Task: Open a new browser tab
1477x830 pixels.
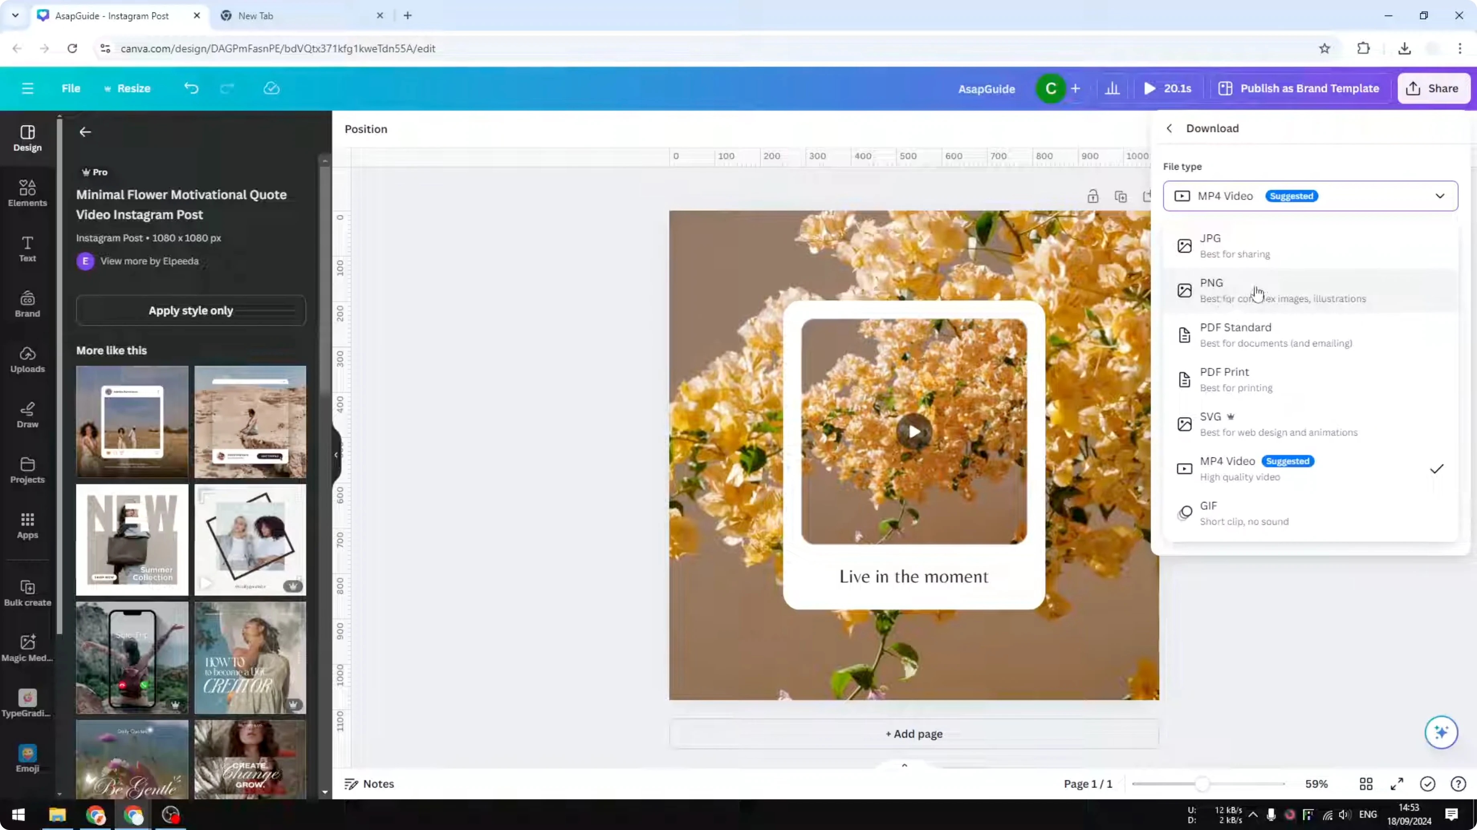Action: (408, 16)
